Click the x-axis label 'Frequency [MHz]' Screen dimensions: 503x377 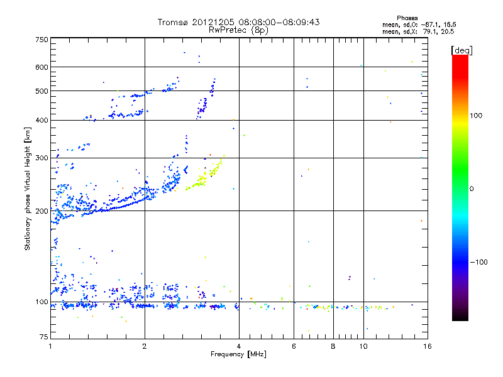tap(238, 354)
